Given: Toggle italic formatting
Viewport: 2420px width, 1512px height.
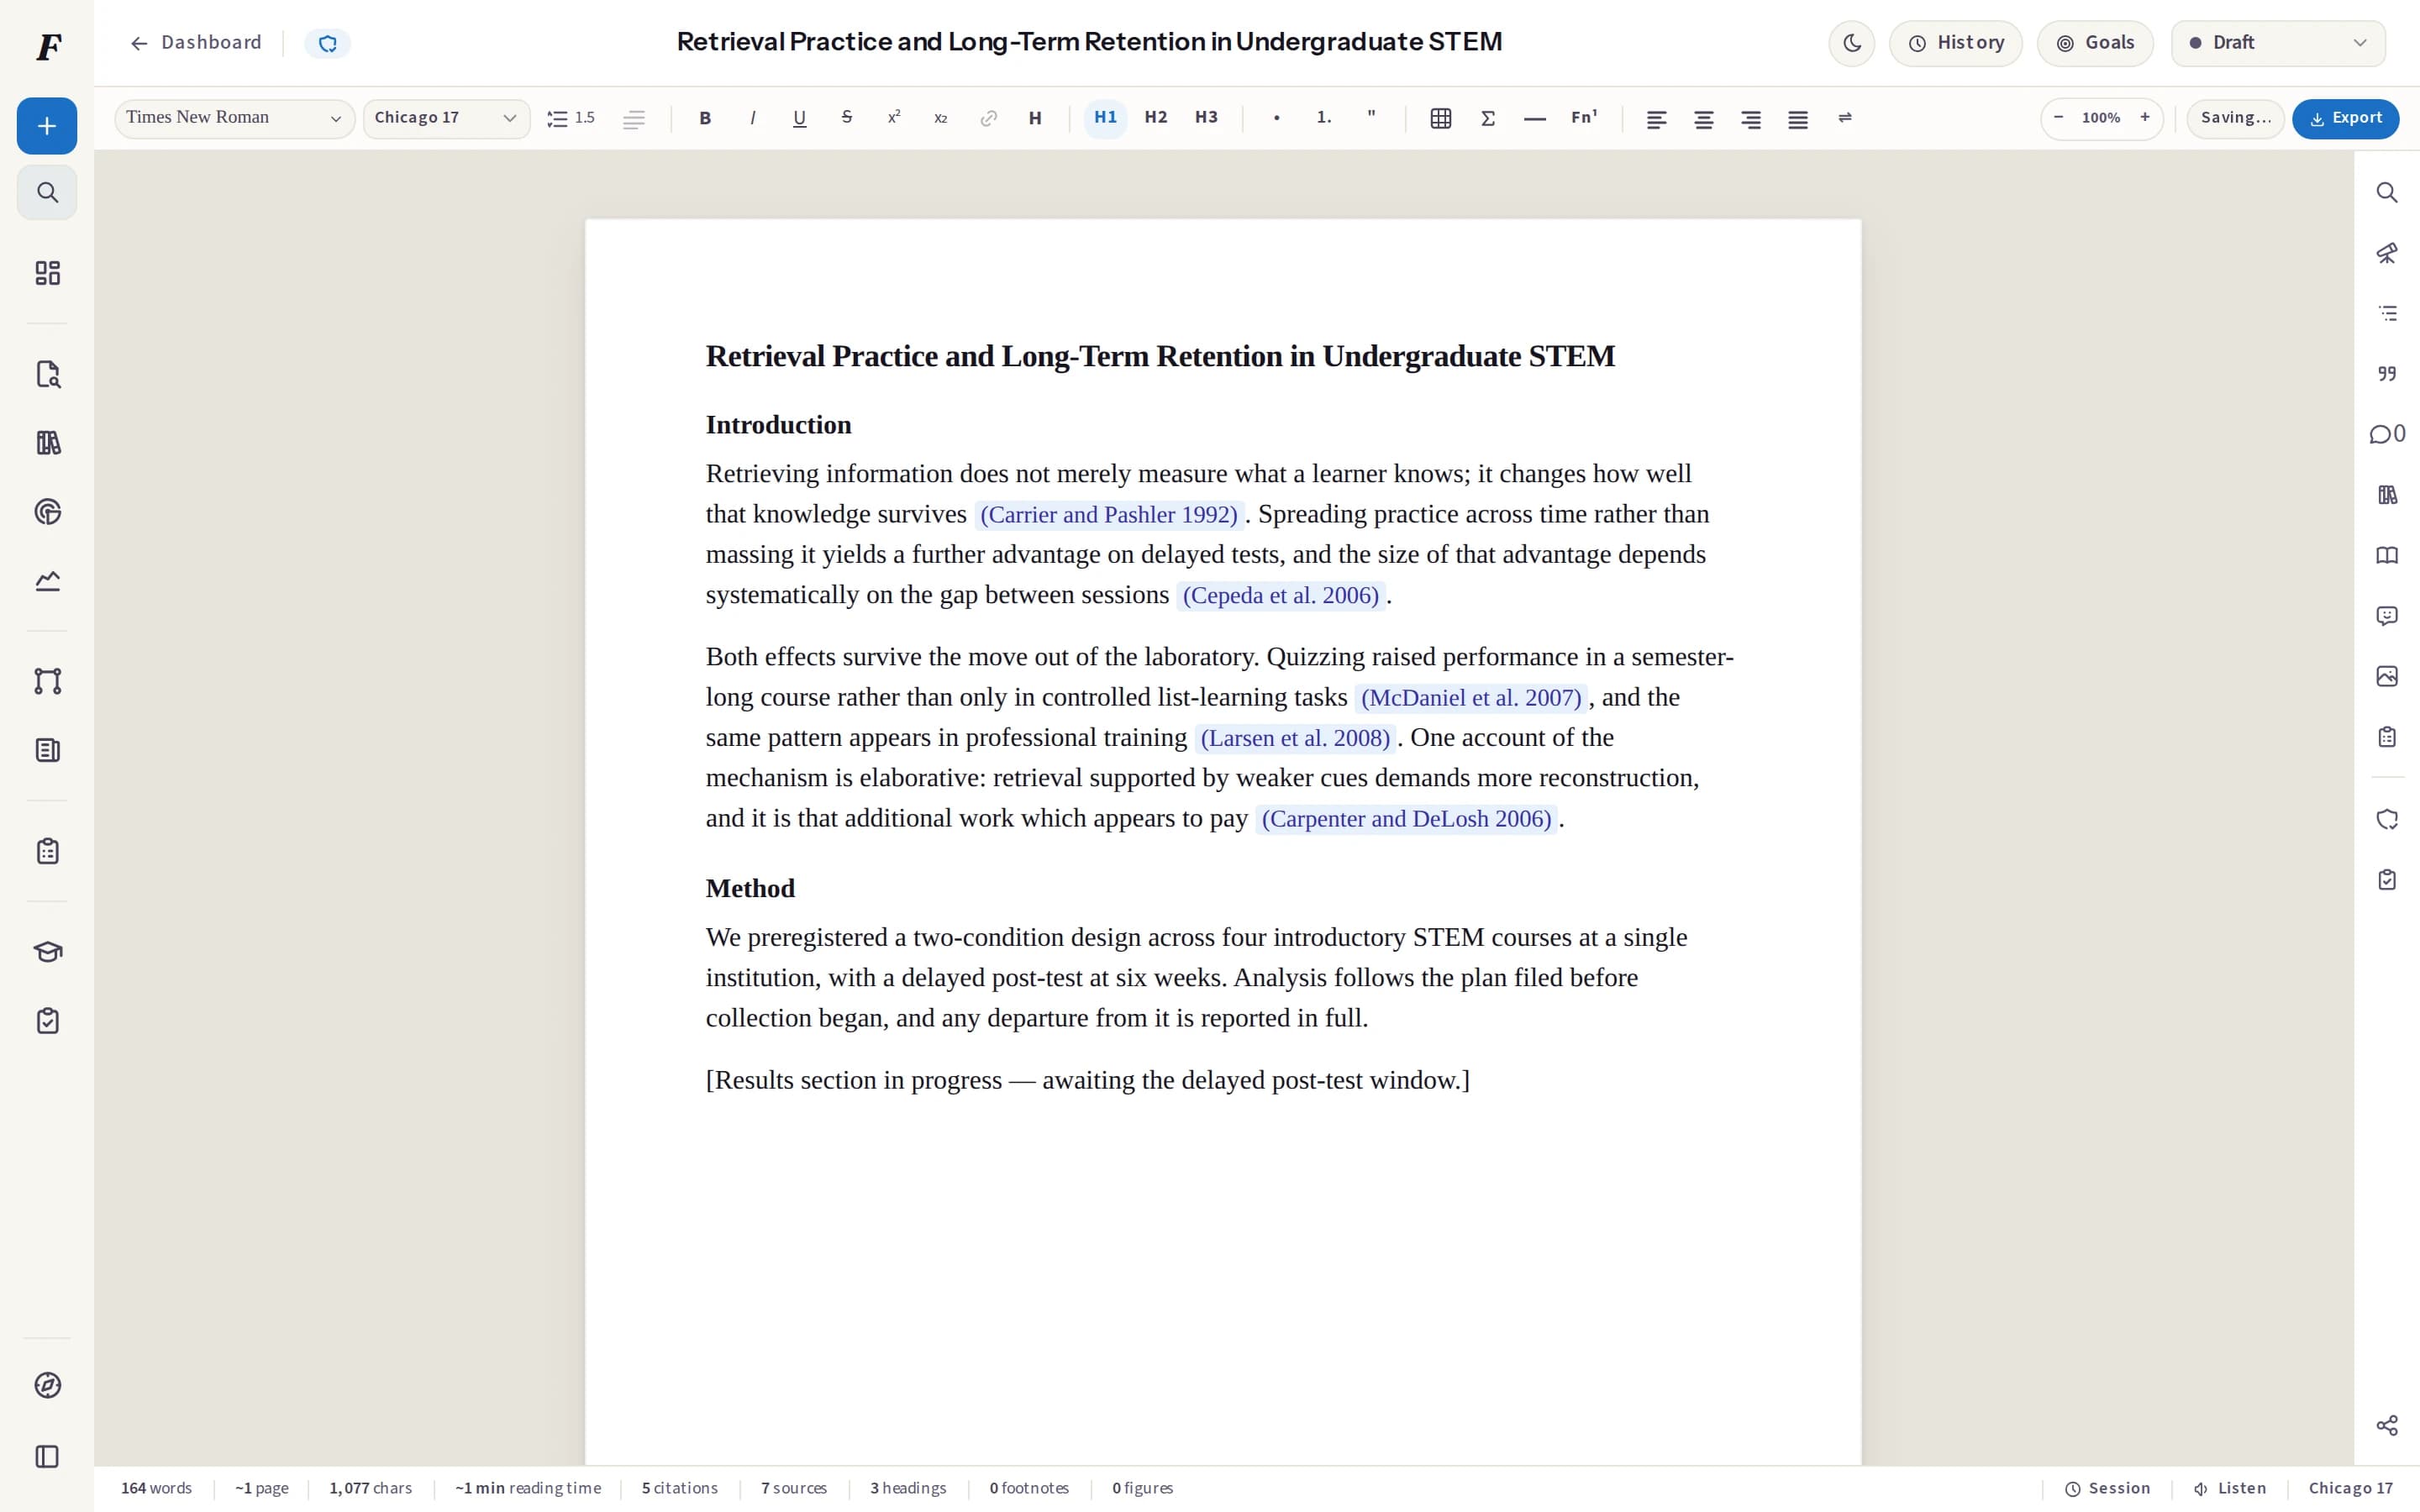Looking at the screenshot, I should [x=752, y=118].
